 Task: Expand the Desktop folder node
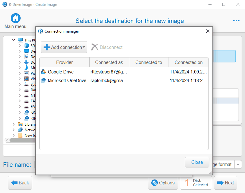20,51
